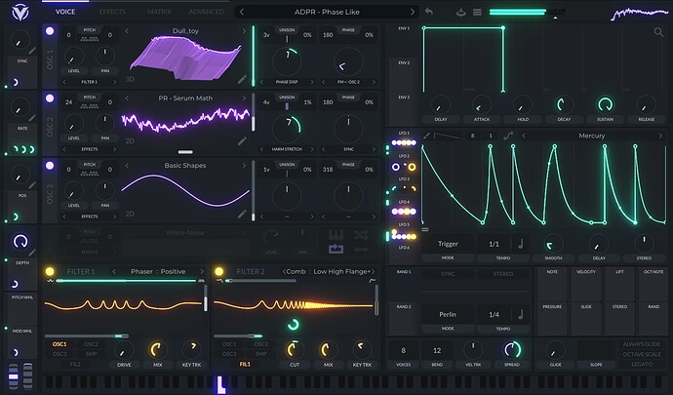Image resolution: width=673 pixels, height=395 pixels.
Task: Click the OCT NOTE mod source
Action: (653, 284)
